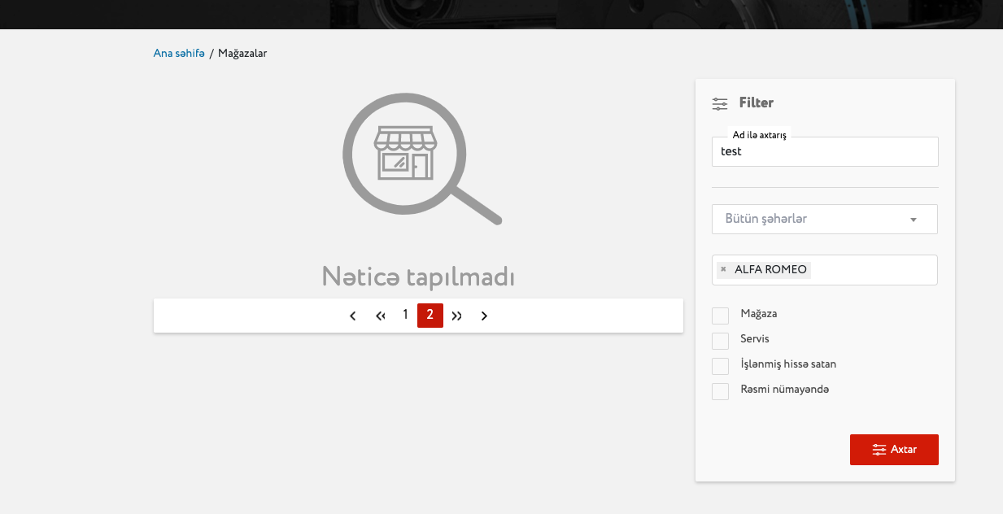Go to previous page with single left chevron

point(352,316)
